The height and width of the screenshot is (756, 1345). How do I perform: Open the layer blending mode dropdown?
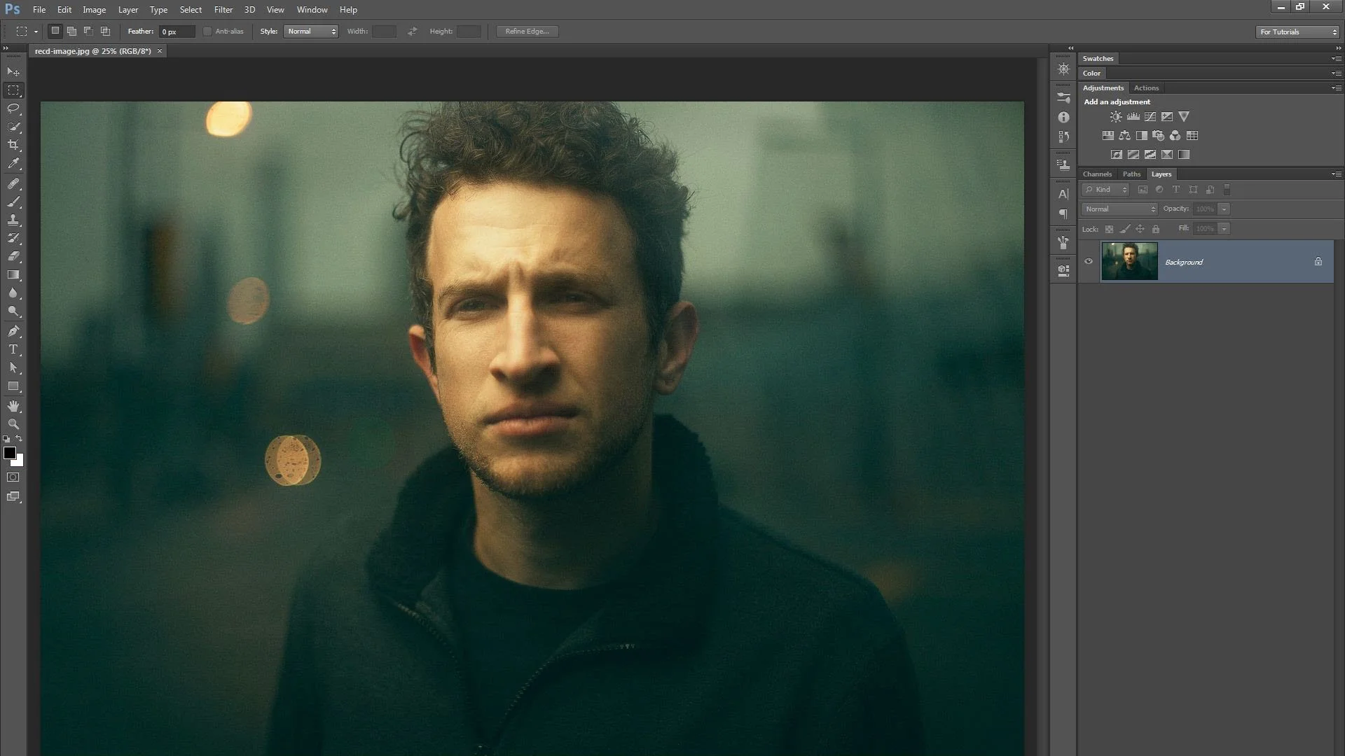tap(1119, 209)
